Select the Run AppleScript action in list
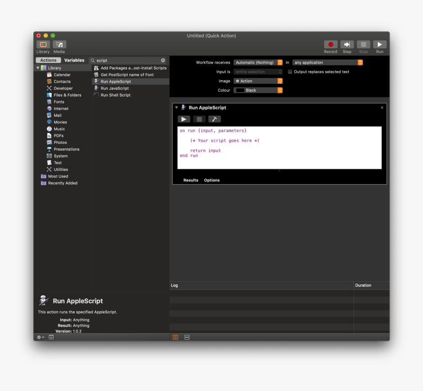The height and width of the screenshot is (391, 423). pos(130,82)
